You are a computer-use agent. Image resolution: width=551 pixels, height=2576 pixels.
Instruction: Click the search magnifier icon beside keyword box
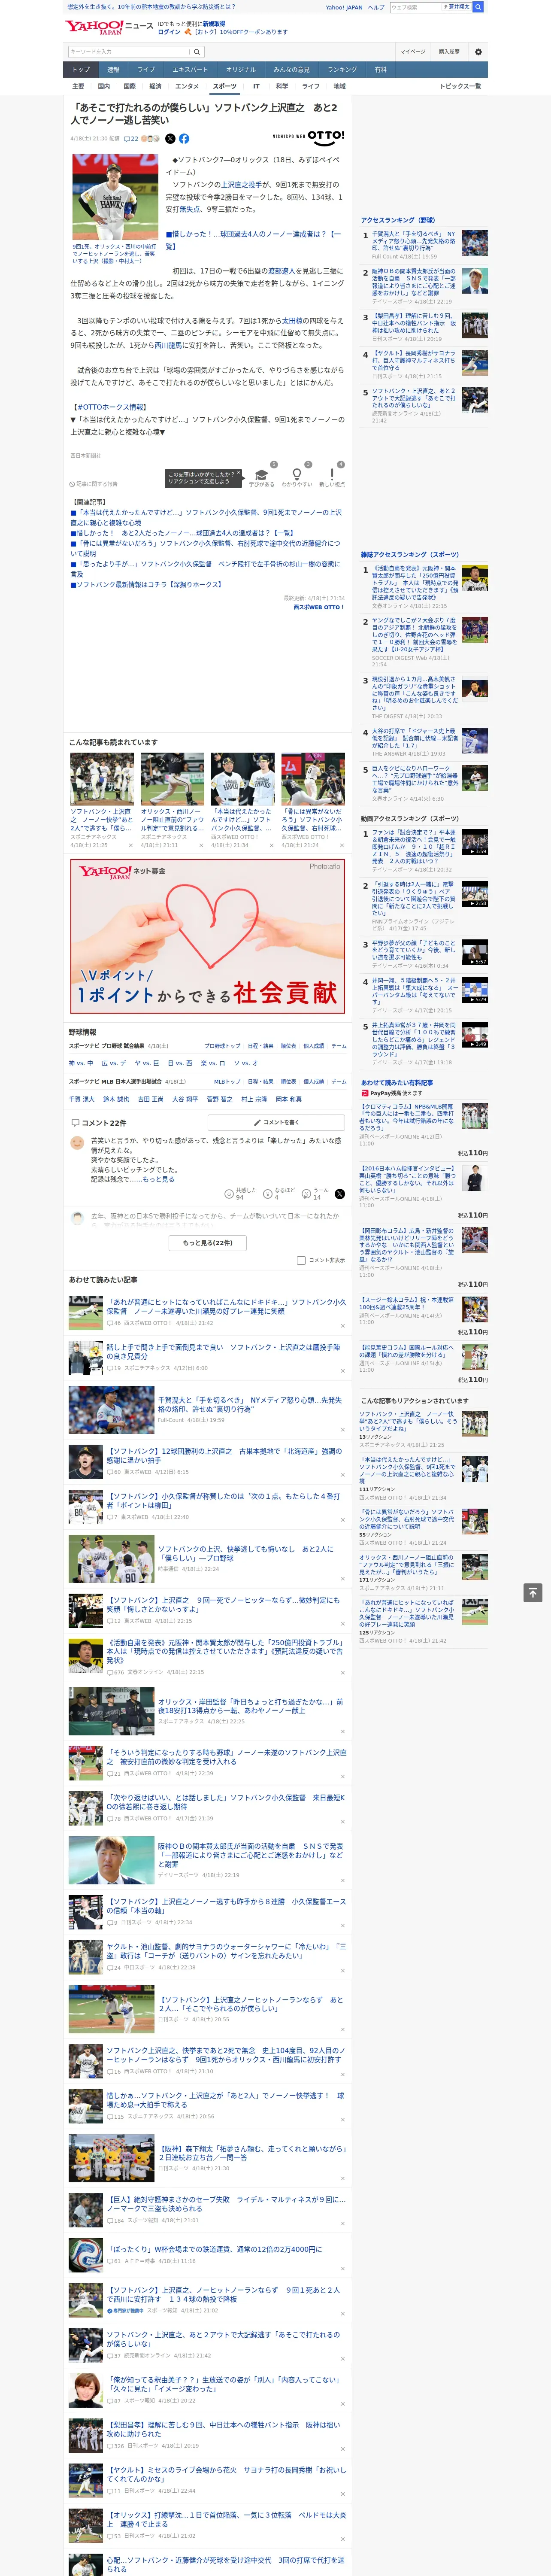tap(197, 52)
